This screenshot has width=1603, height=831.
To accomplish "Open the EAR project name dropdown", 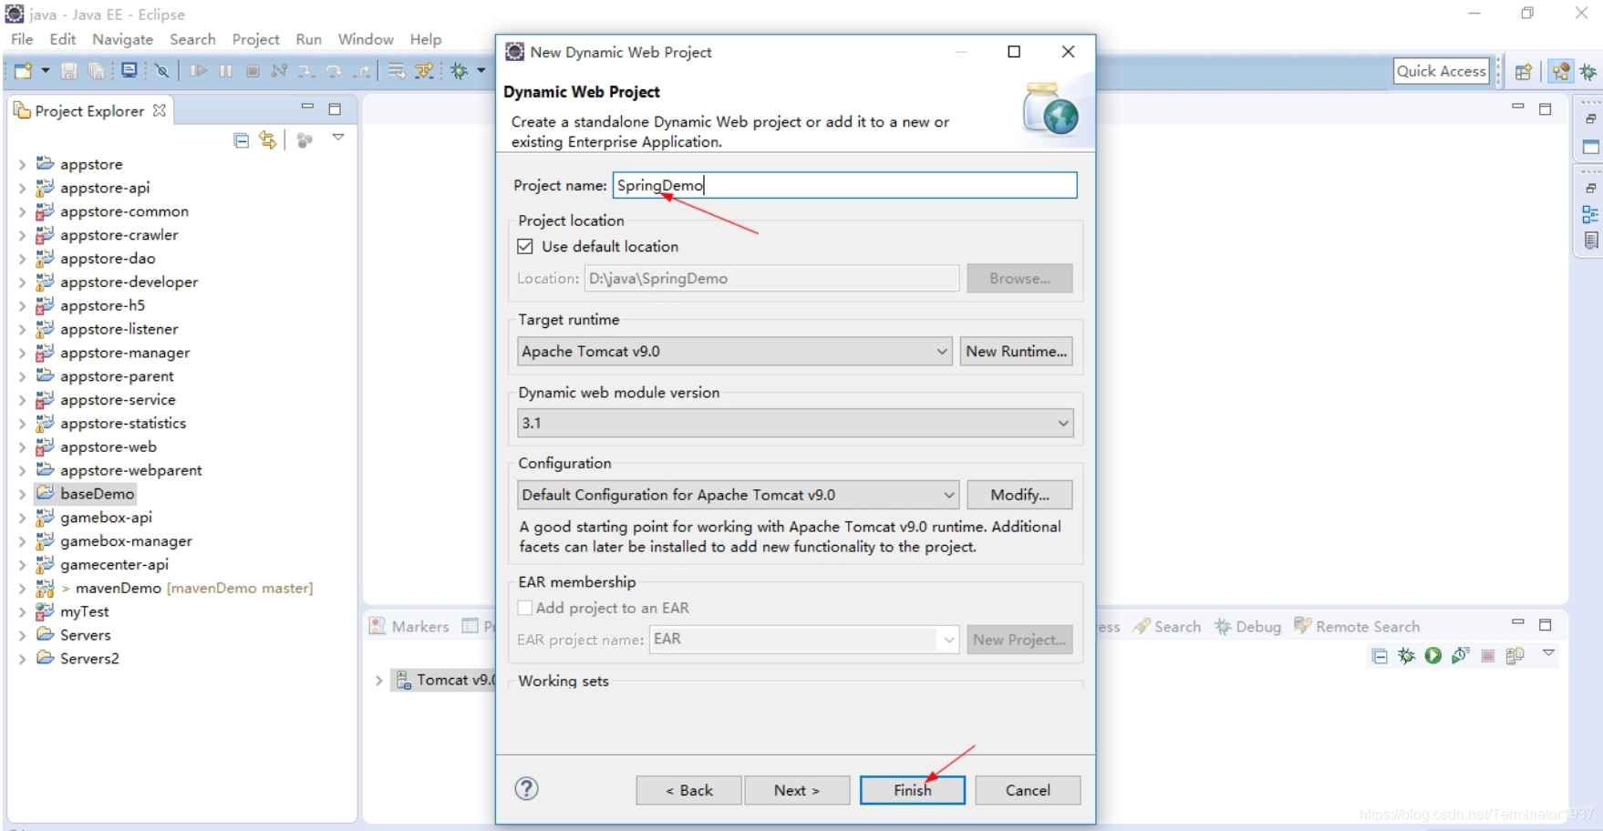I will click(949, 640).
